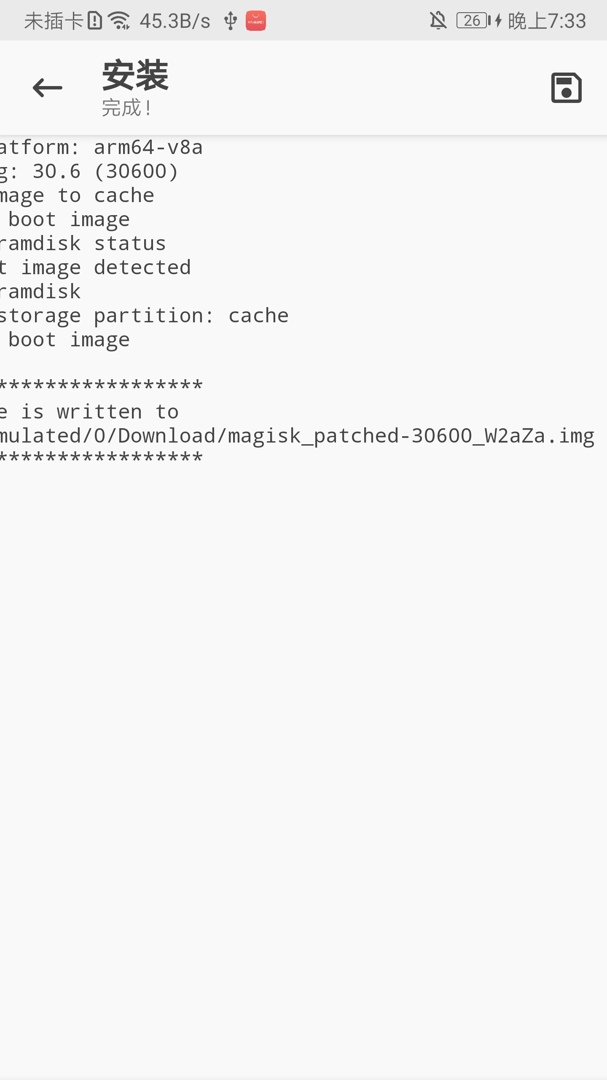This screenshot has height=1080, width=607.
Task: Tap the muted bell icon
Action: (x=438, y=21)
